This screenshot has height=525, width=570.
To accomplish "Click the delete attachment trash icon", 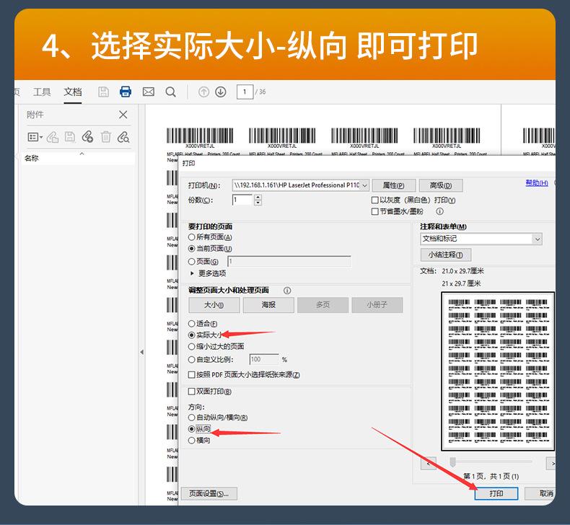I will pyautogui.click(x=106, y=137).
